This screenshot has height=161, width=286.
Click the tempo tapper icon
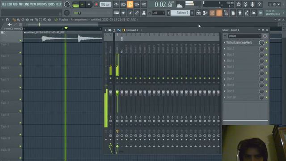click(247, 13)
